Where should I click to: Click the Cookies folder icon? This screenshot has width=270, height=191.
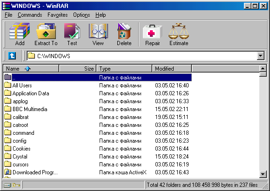[7, 148]
